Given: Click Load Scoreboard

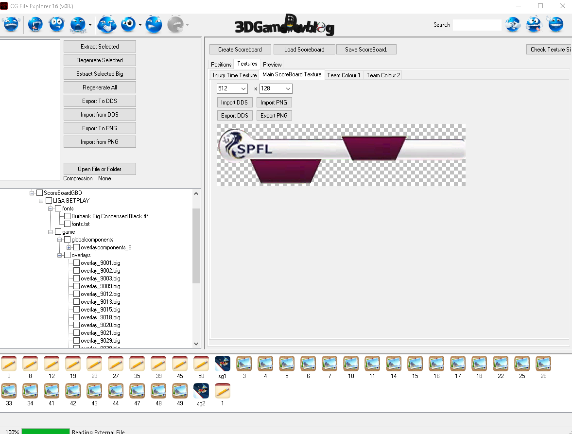Looking at the screenshot, I should pyautogui.click(x=304, y=49).
